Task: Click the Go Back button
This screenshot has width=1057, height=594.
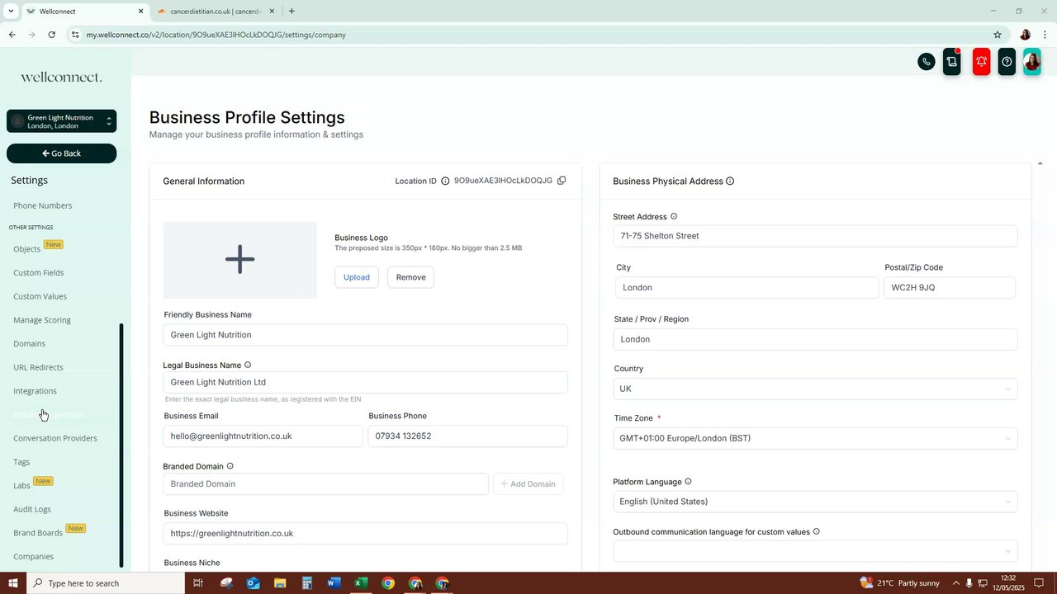Action: coord(61,153)
